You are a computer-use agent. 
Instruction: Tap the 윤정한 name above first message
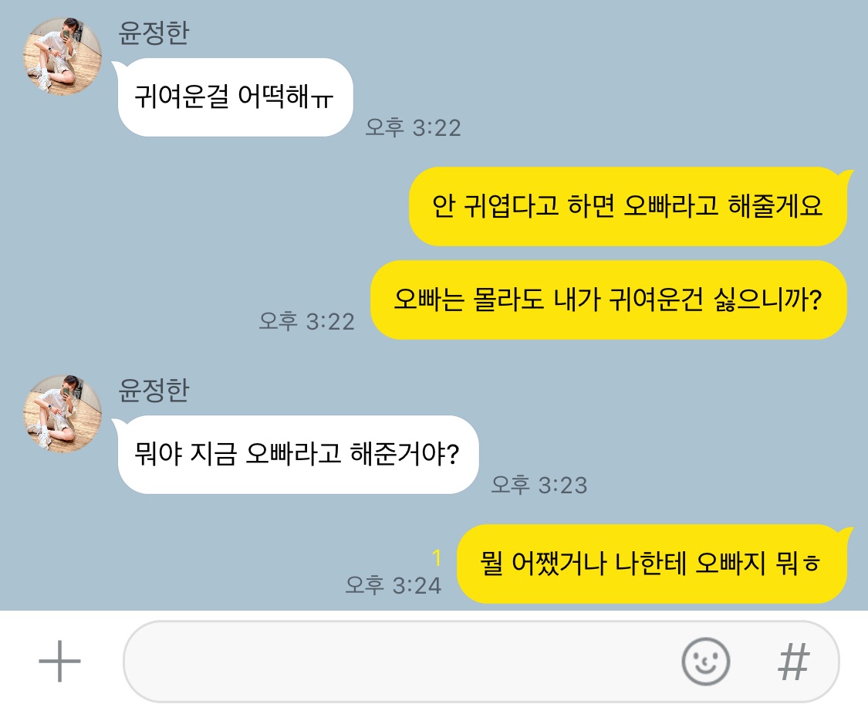(x=154, y=32)
